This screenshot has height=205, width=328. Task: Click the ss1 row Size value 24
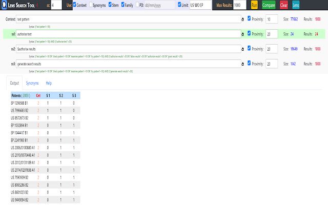click(292, 34)
